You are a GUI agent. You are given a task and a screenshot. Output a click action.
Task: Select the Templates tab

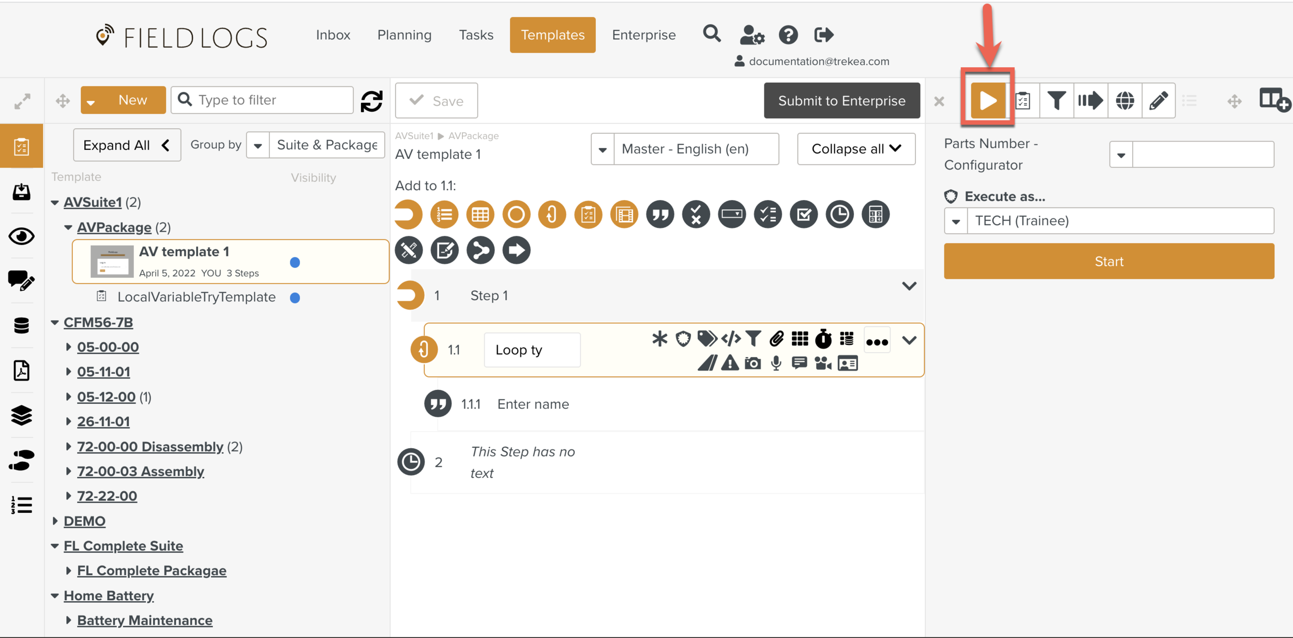point(552,35)
